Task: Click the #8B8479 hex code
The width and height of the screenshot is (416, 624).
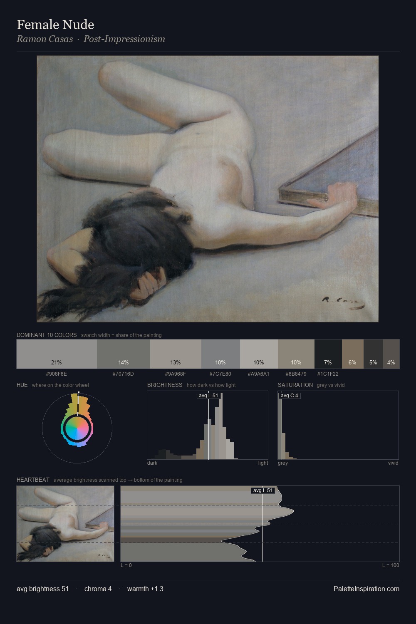Action: pyautogui.click(x=296, y=374)
